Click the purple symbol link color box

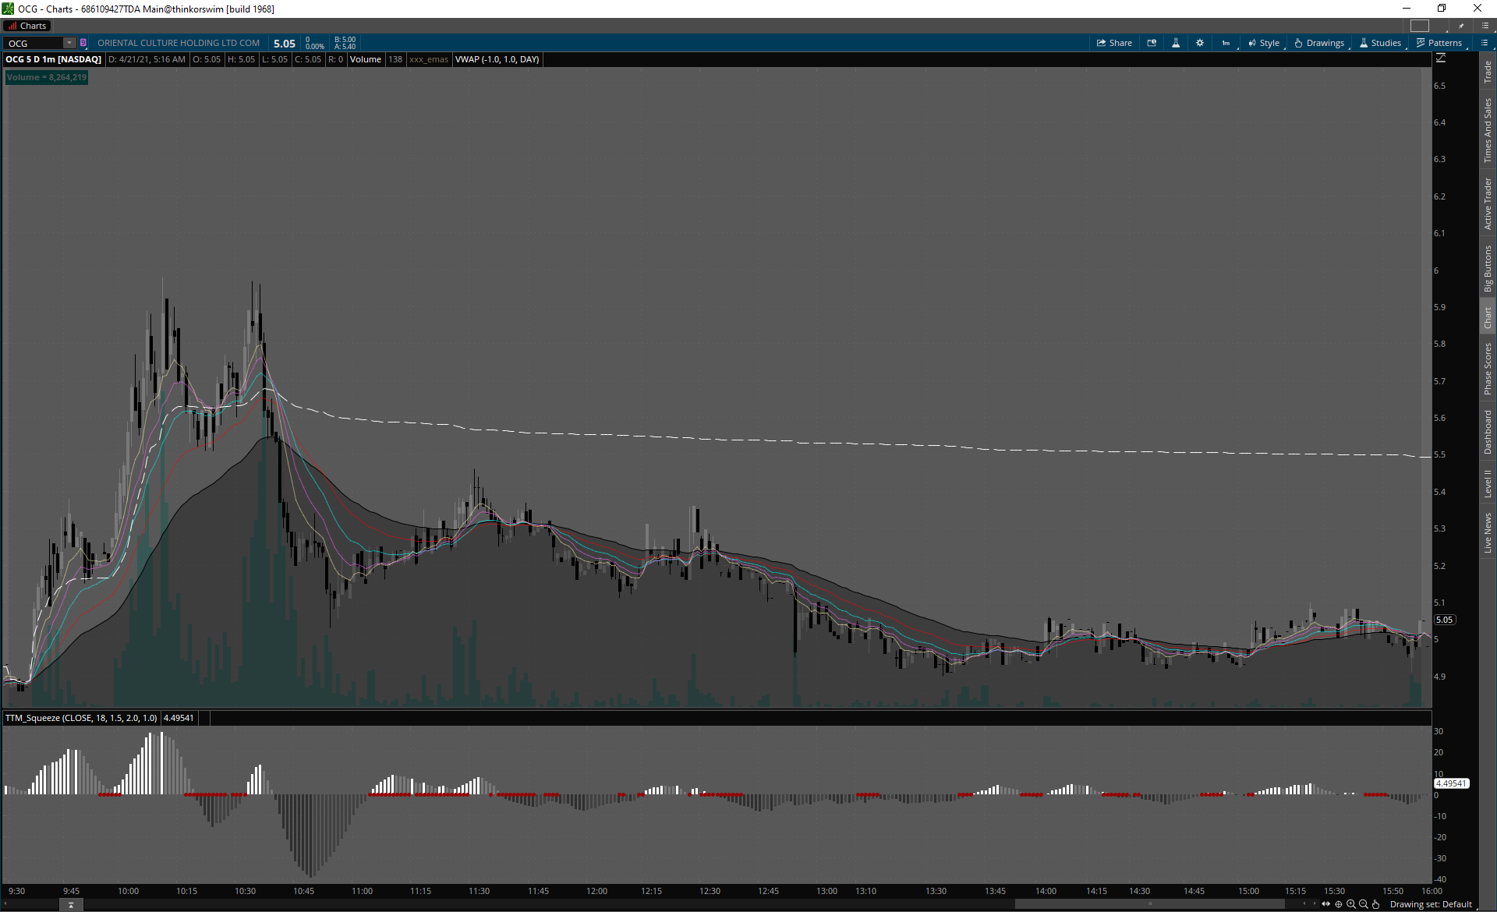tap(83, 43)
